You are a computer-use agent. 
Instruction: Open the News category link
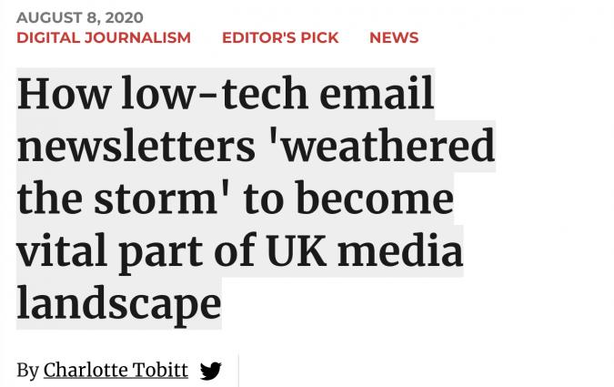point(394,37)
